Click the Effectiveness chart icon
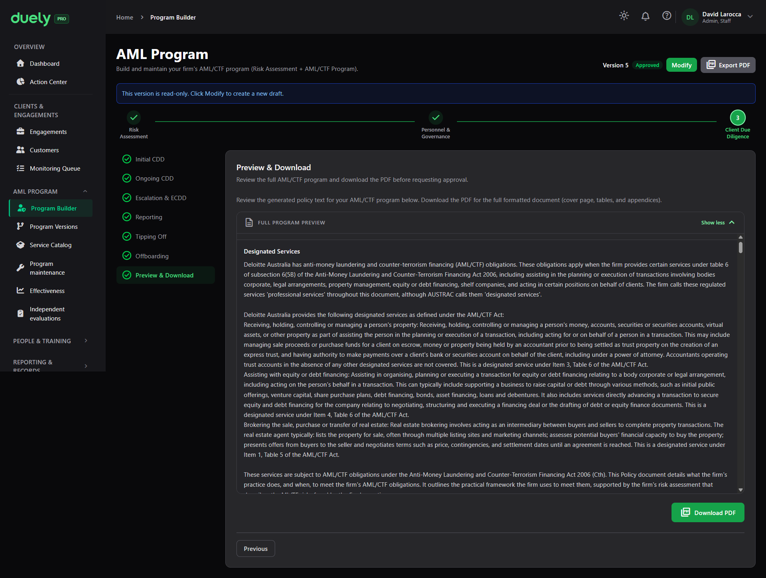The width and height of the screenshot is (766, 578). pyautogui.click(x=20, y=290)
